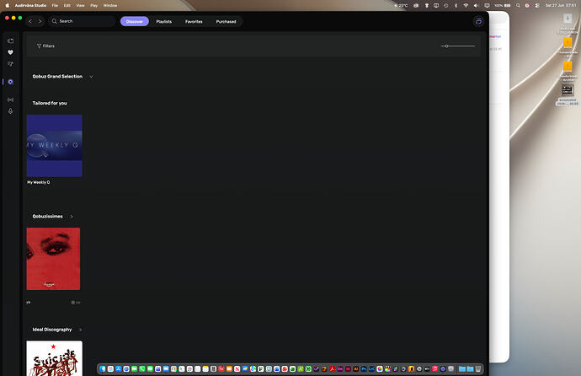Open the Apple menu

pos(7,6)
